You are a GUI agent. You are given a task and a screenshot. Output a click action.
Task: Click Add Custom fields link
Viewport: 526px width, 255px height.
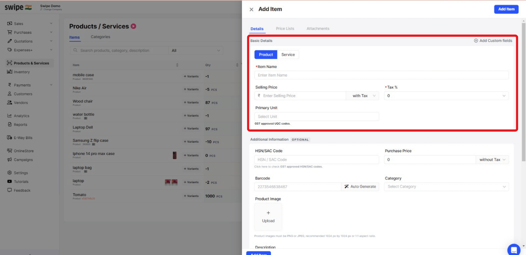[493, 40]
